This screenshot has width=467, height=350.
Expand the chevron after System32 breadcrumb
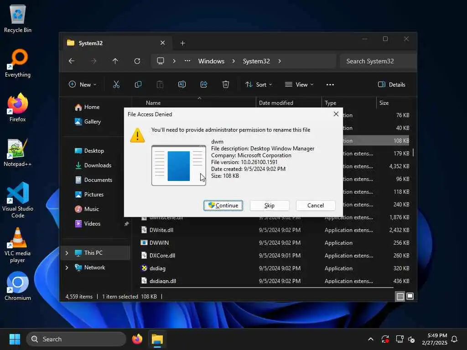pos(280,61)
